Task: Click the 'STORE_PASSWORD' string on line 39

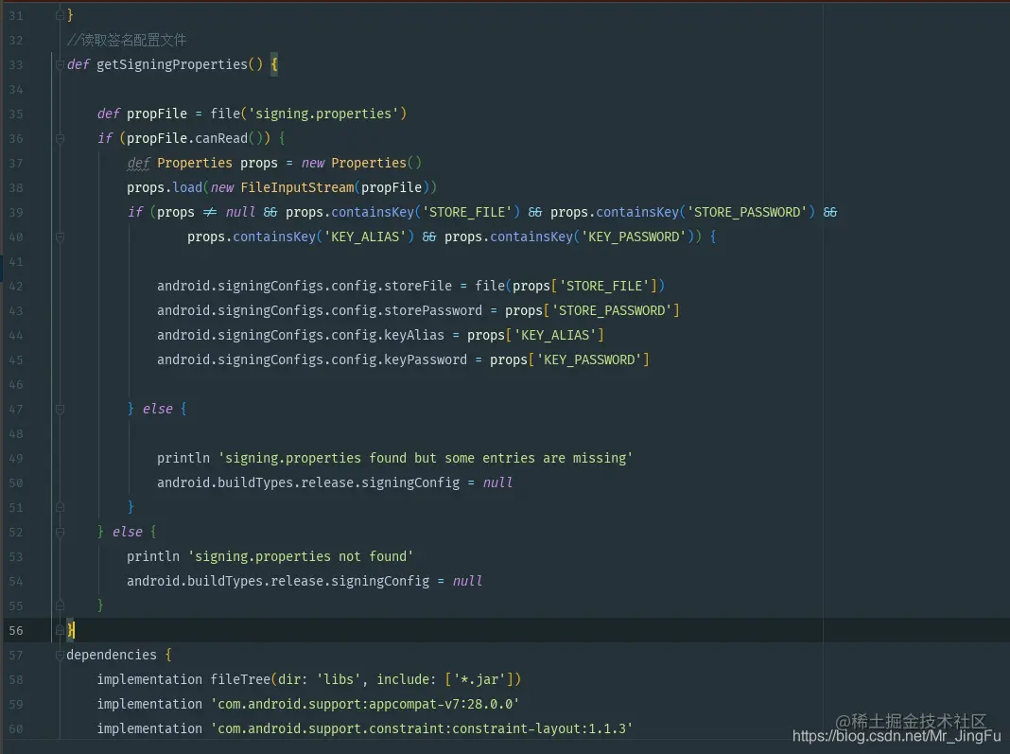Action: pyautogui.click(x=746, y=212)
